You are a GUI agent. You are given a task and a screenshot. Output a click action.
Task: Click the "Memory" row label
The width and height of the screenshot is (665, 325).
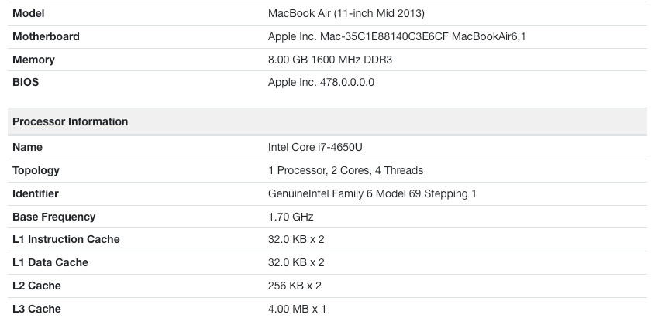pos(33,60)
